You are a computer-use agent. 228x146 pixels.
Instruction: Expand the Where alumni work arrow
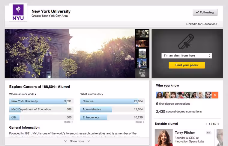35,94
